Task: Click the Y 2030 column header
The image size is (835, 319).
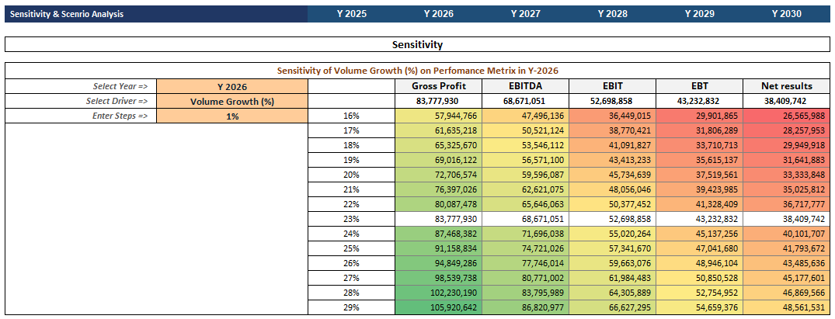Action: [787, 14]
